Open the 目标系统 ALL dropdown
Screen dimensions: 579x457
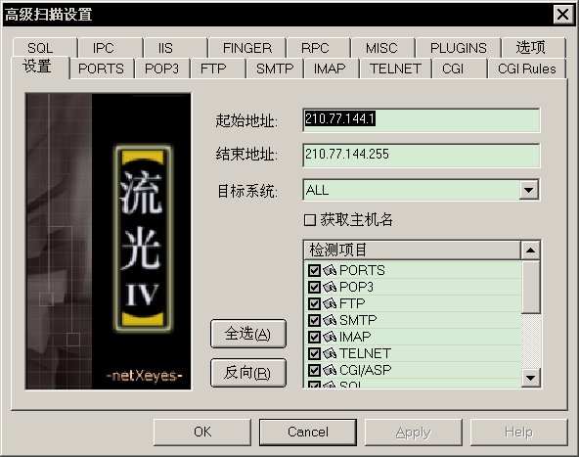[x=529, y=190]
